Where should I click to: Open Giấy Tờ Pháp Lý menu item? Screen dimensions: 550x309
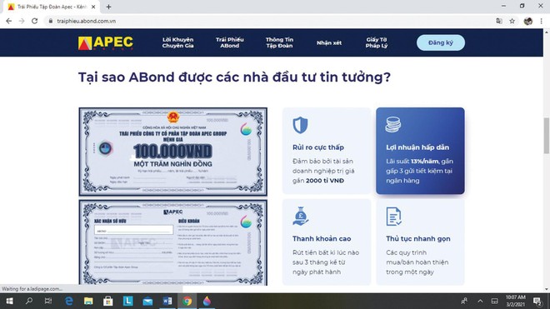coord(377,42)
